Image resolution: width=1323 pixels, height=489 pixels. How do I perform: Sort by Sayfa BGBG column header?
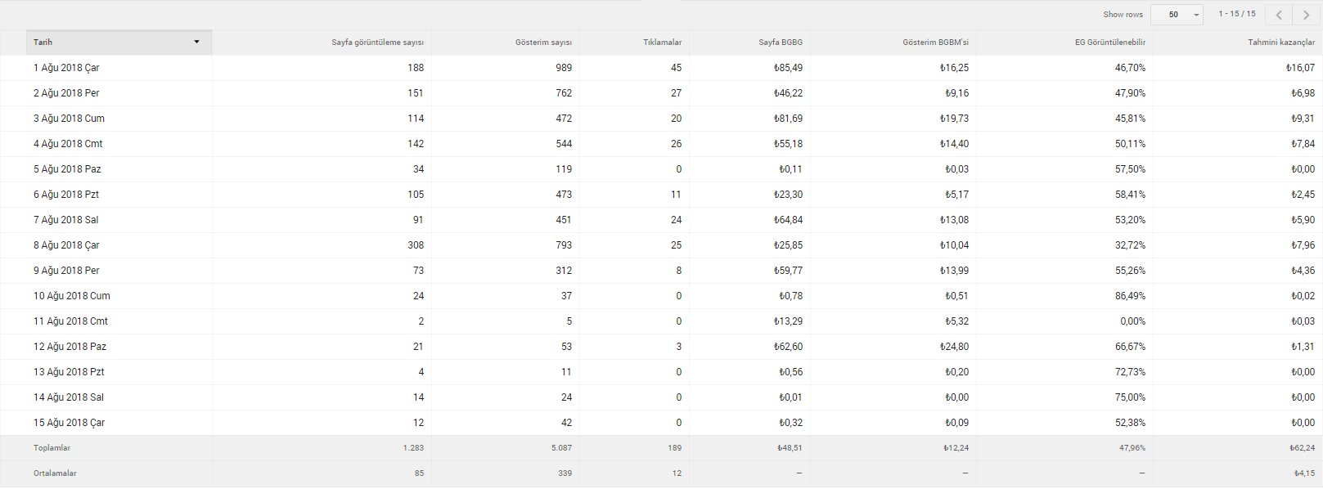[x=781, y=43]
